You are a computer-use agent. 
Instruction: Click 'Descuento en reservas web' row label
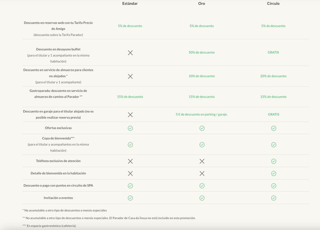58,25
